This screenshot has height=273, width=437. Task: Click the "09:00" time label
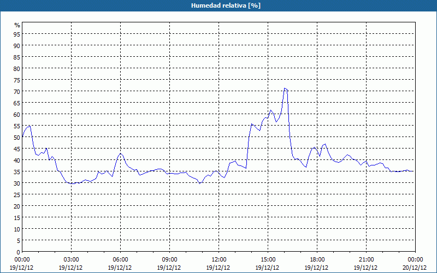pyautogui.click(x=169, y=260)
